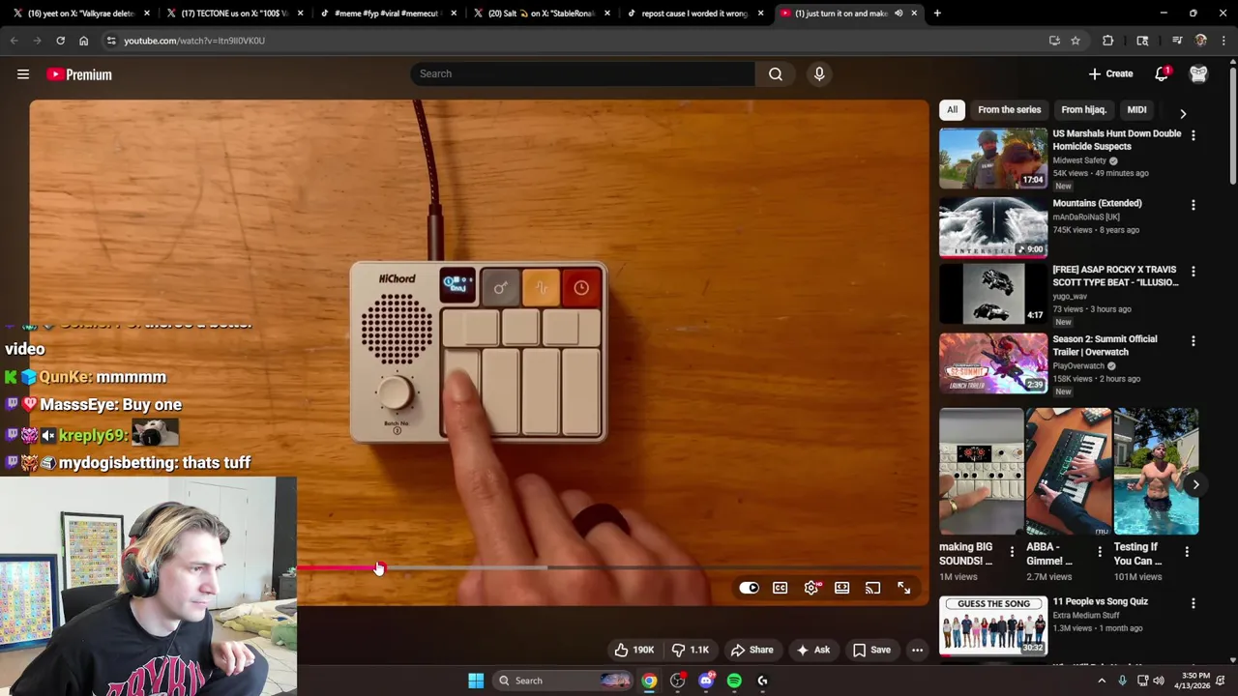Select the From the series chip
Viewport: 1238px width, 696px height.
[x=1009, y=109]
